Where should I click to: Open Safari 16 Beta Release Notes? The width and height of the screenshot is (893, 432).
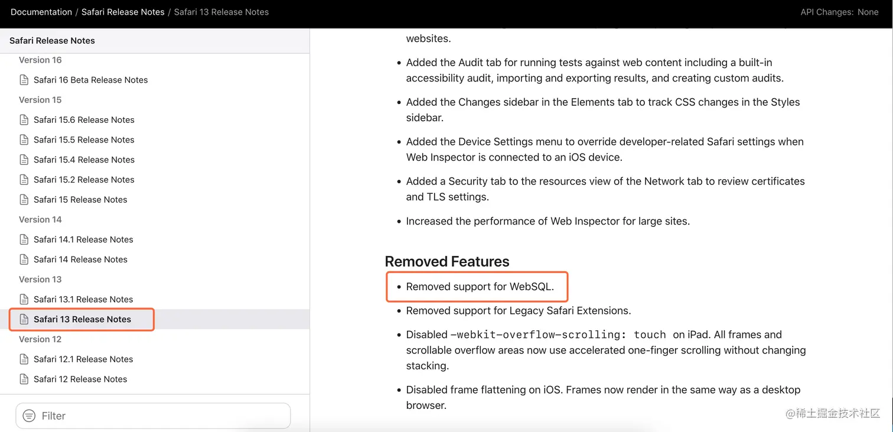click(91, 80)
